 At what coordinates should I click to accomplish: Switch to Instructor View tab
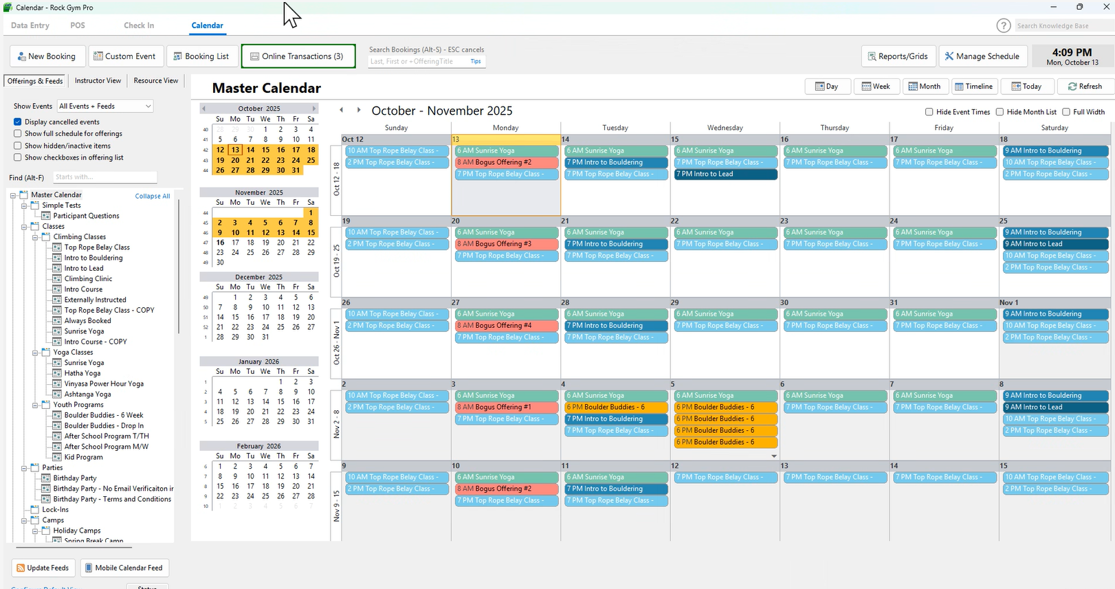98,80
